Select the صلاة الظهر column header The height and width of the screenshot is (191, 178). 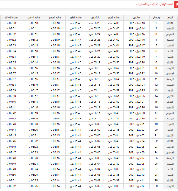tap(76, 18)
